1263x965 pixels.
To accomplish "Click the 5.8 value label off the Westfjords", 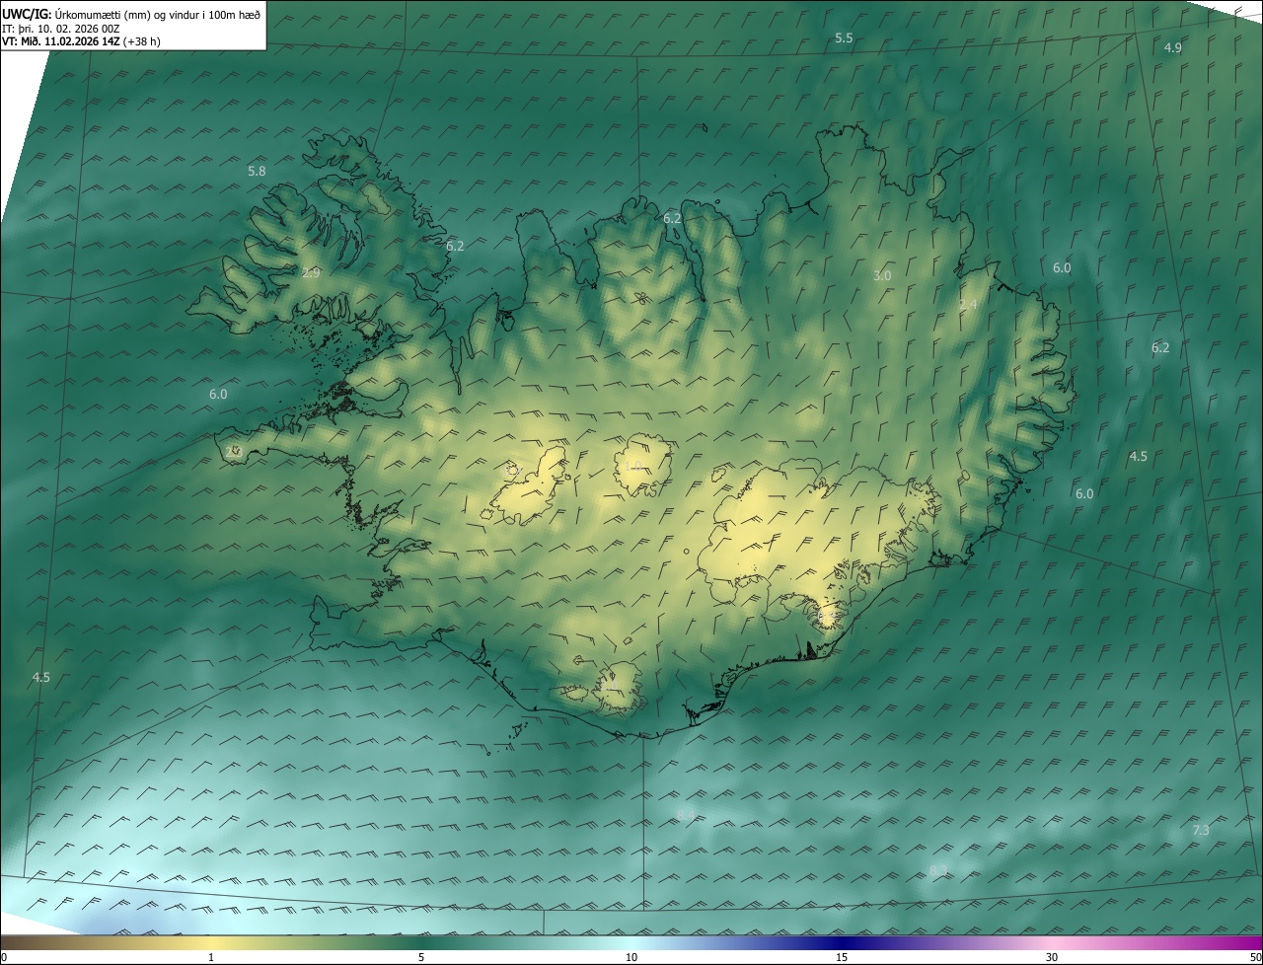I will (x=257, y=171).
